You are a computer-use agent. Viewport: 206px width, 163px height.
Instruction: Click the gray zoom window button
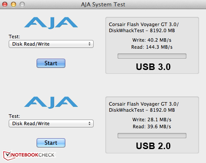click(x=22, y=4)
